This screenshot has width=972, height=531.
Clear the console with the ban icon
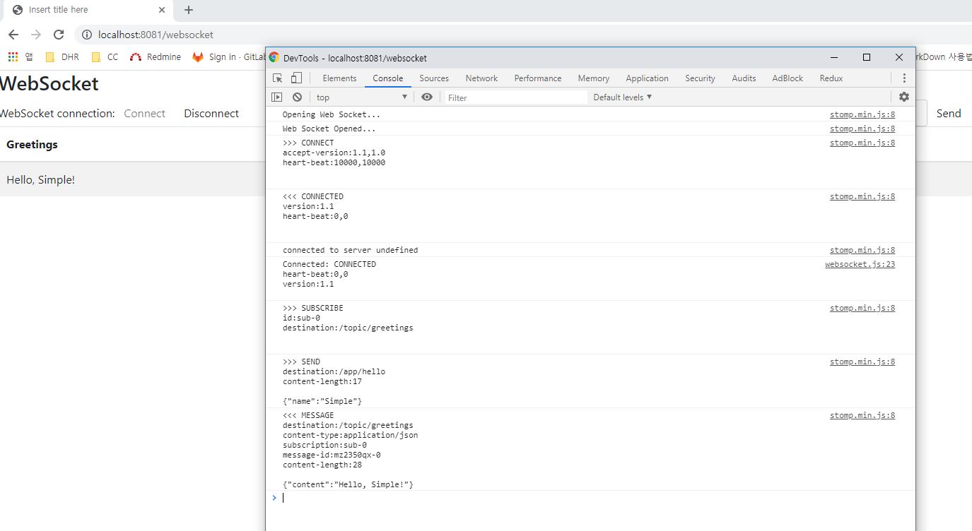297,97
